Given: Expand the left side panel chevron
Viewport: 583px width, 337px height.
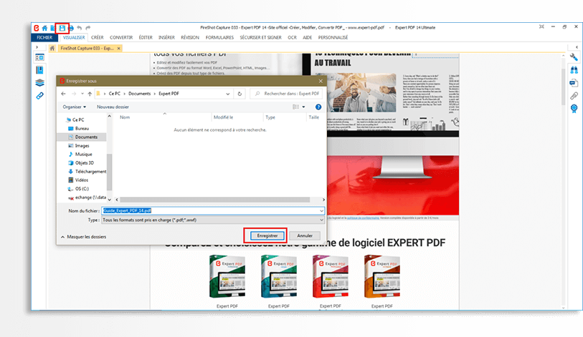Looking at the screenshot, I should pos(37,47).
